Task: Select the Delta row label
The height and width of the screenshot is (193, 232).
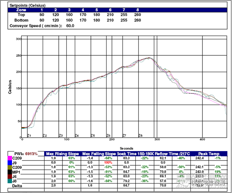Action: 18,185
